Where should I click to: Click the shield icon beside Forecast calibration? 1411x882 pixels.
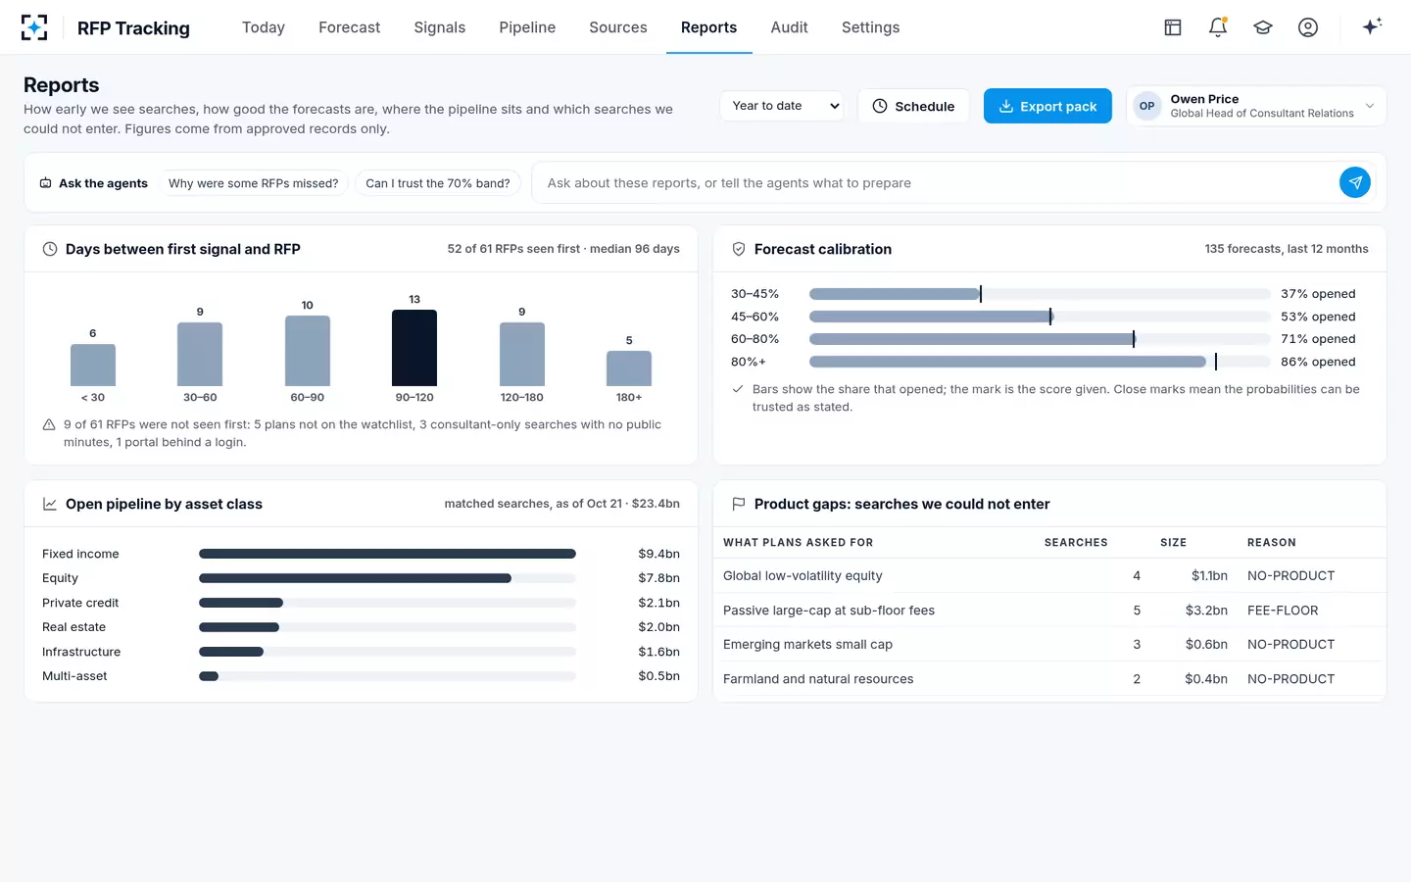tap(739, 249)
